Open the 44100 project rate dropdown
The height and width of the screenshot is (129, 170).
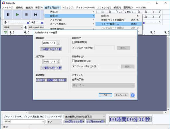24,122
